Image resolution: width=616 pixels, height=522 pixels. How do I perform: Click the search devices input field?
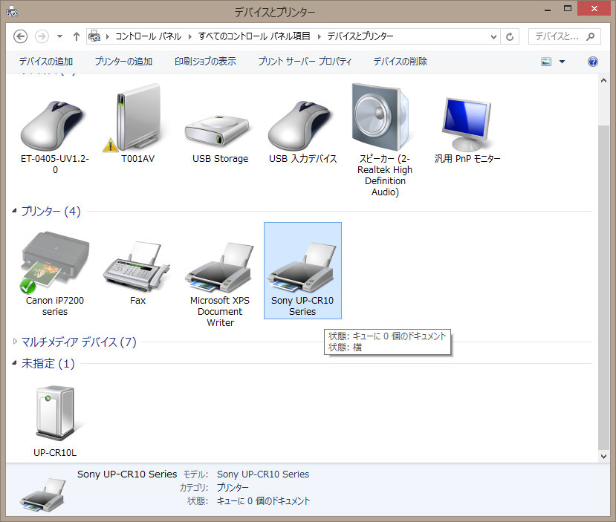[x=559, y=36]
